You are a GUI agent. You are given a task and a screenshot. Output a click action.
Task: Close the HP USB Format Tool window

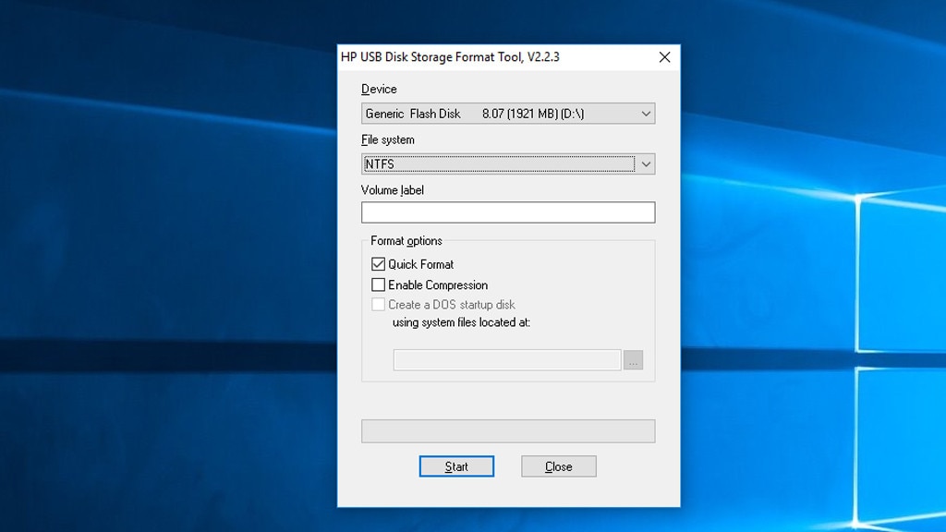click(664, 57)
